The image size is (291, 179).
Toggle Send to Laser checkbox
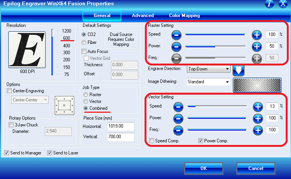[x=49, y=153]
